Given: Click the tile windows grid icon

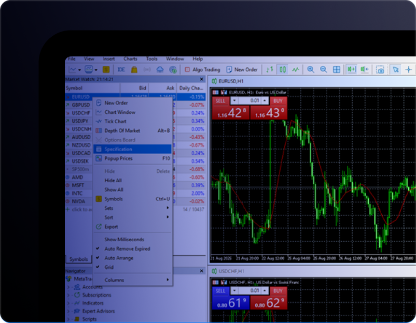Looking at the screenshot, I should [336, 69].
